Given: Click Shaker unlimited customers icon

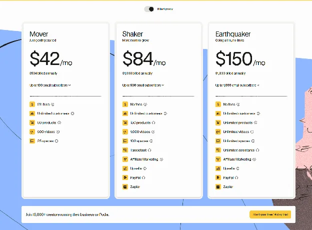Looking at the screenshot, I should coord(125,113).
